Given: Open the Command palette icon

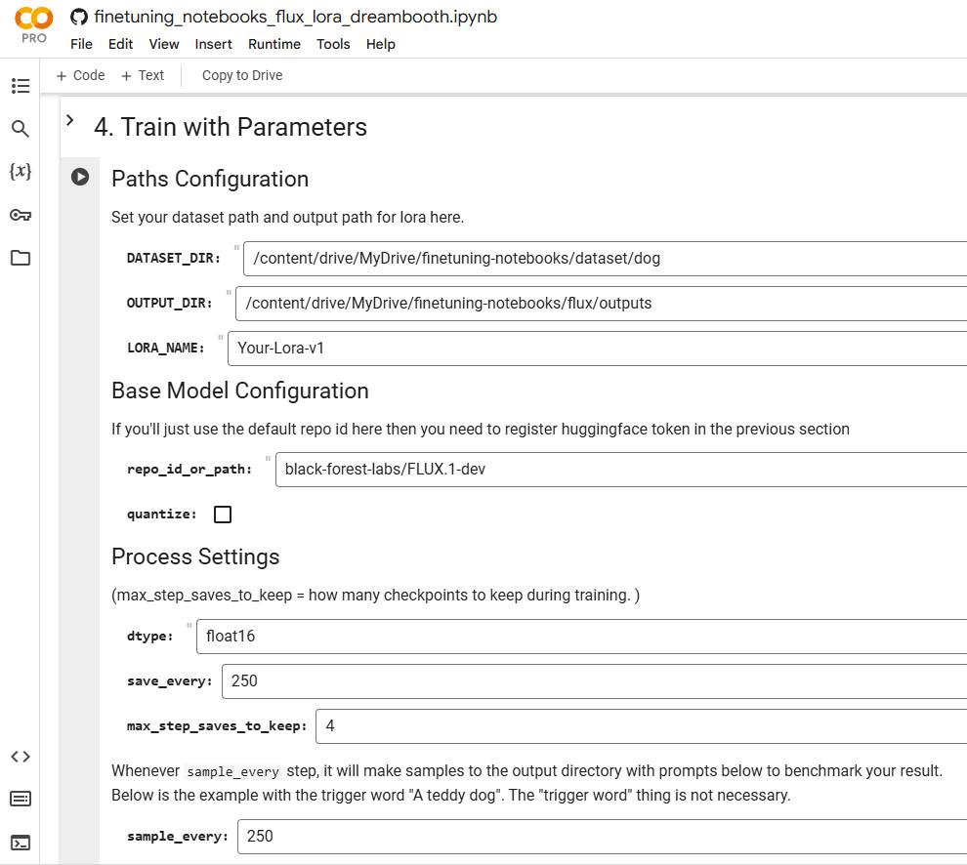Looking at the screenshot, I should click(x=20, y=799).
